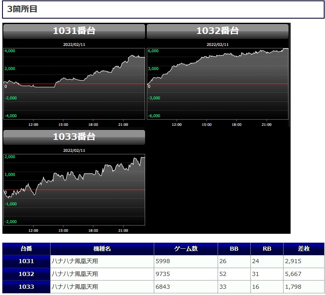Screen dimensions: 325x295
Task: Select the 1032番台 graph header
Action: coord(218,31)
